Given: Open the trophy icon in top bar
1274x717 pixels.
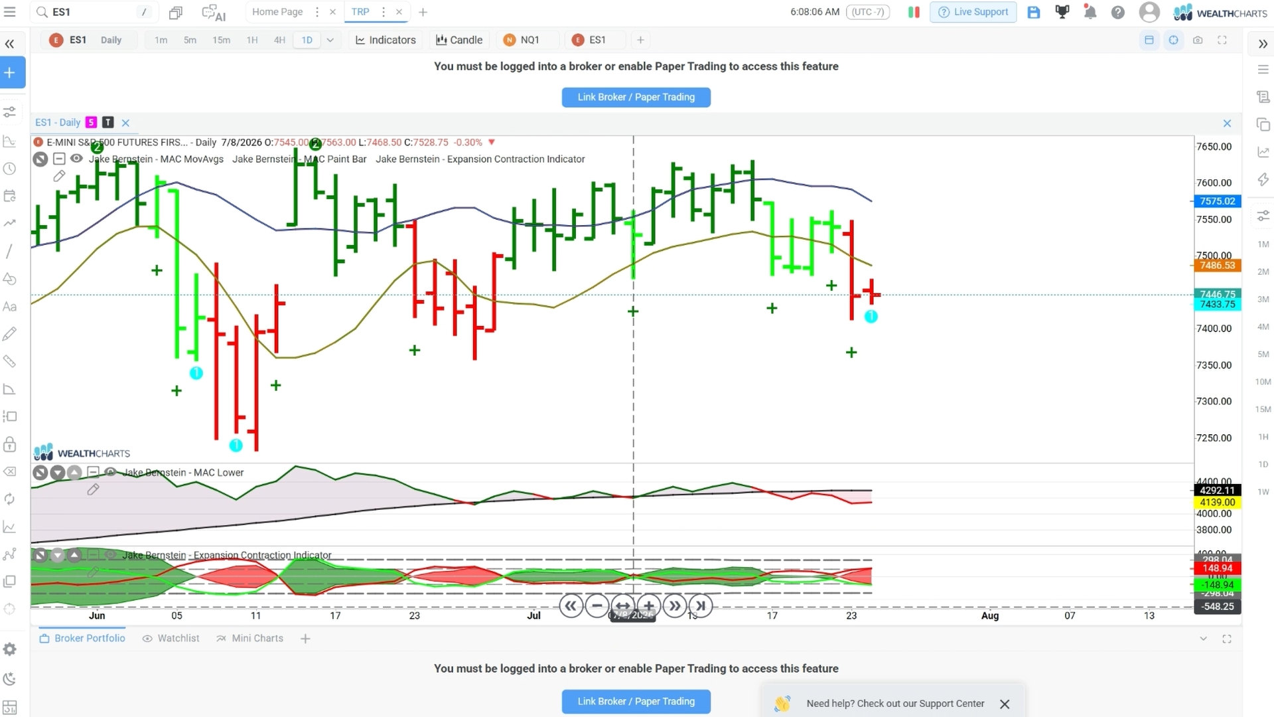Looking at the screenshot, I should coord(1062,12).
